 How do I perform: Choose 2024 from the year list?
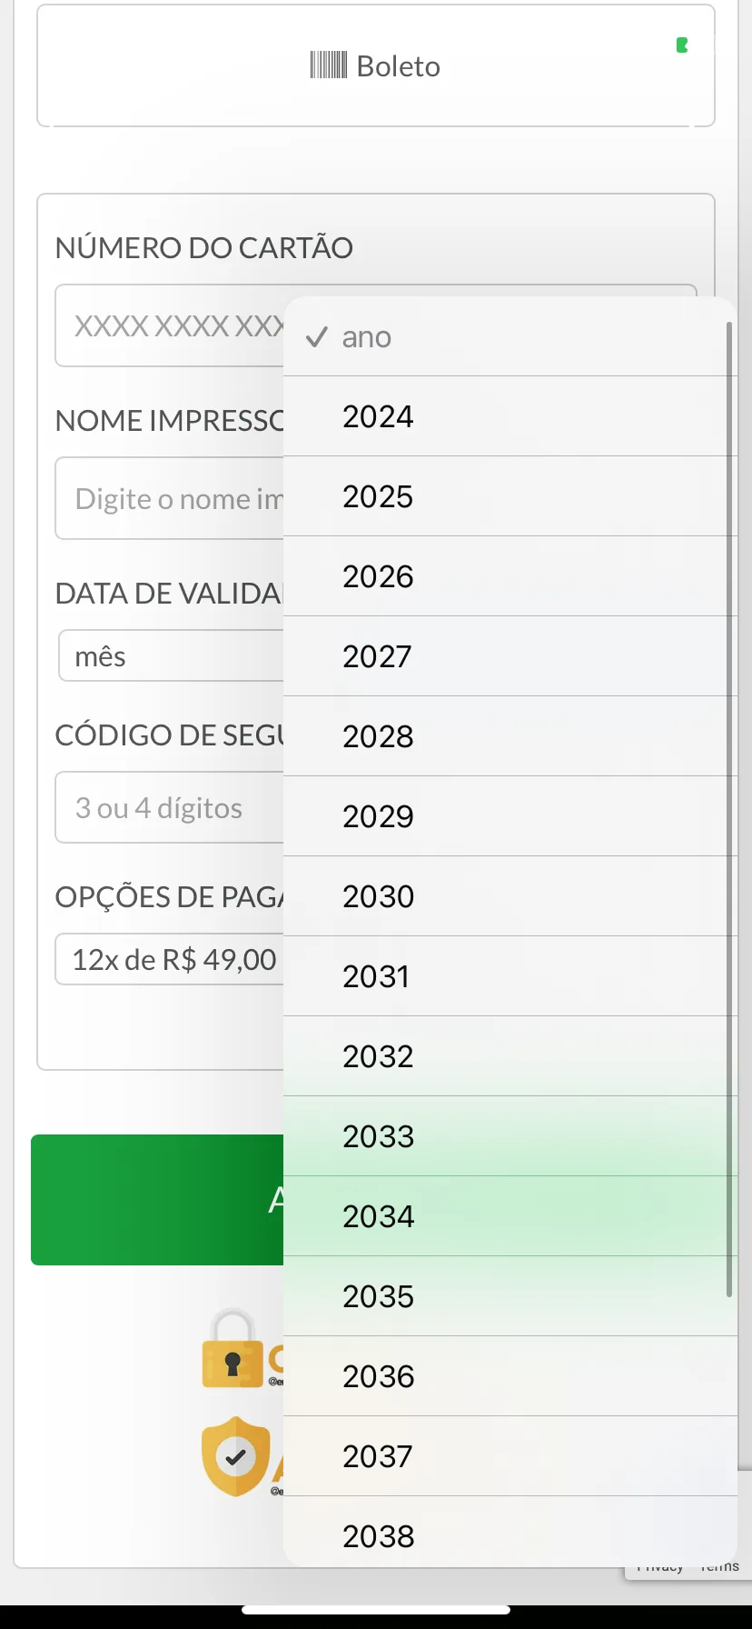[510, 416]
